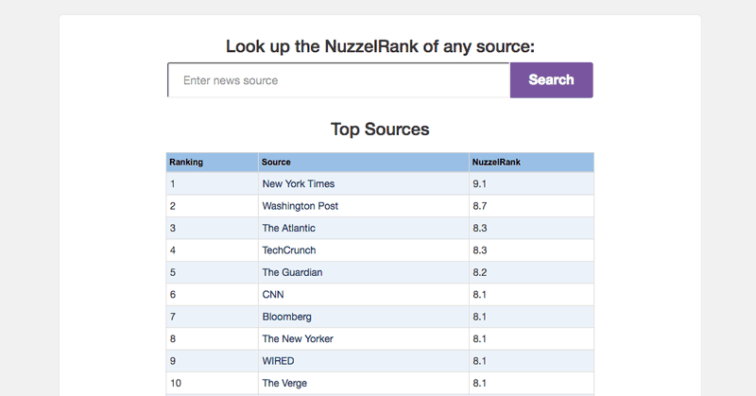This screenshot has width=756, height=396.
Task: Click ranking number 4 cell
Action: tap(212, 250)
